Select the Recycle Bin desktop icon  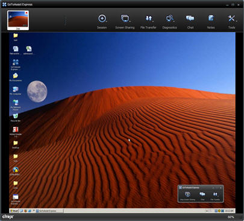[x=16, y=118]
